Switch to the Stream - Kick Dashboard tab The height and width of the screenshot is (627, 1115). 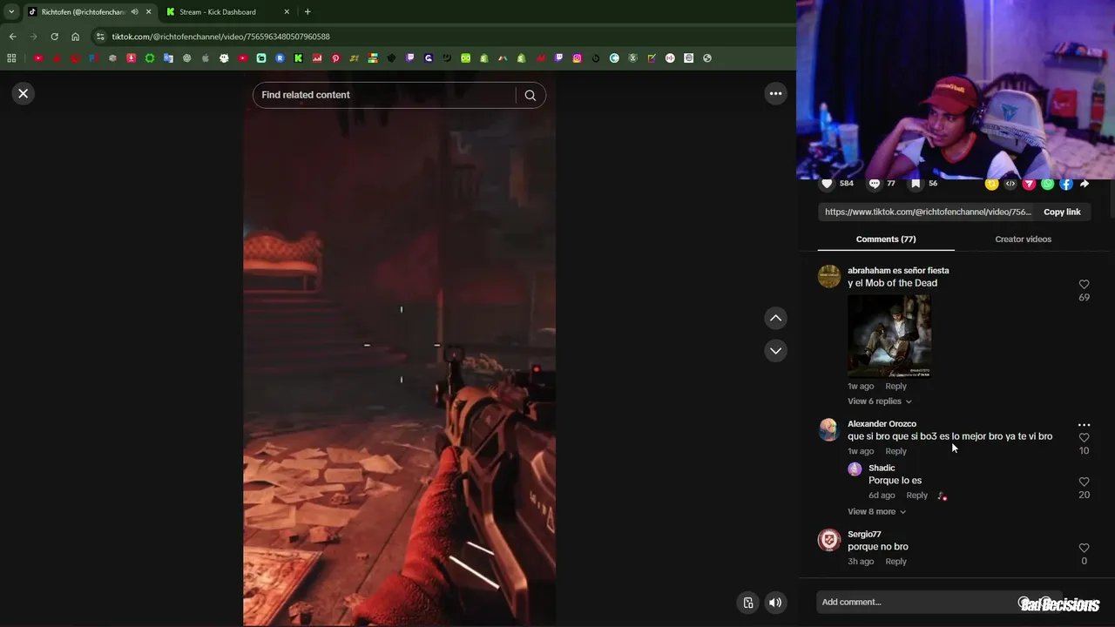coord(218,12)
